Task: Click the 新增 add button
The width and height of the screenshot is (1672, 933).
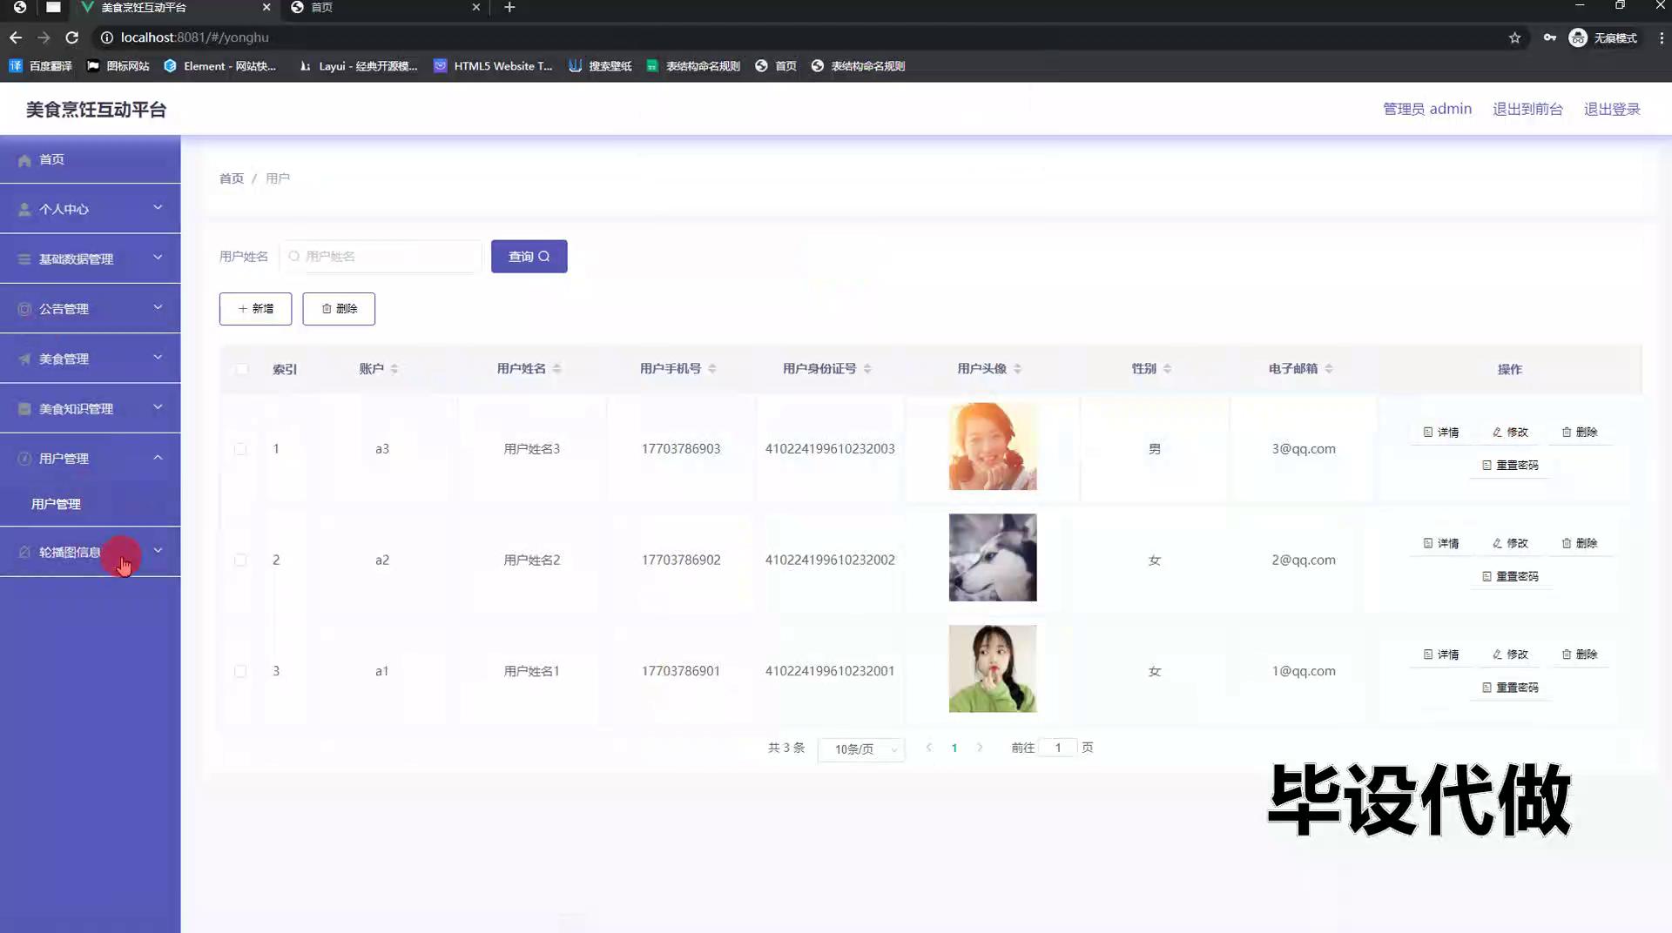Action: click(255, 309)
